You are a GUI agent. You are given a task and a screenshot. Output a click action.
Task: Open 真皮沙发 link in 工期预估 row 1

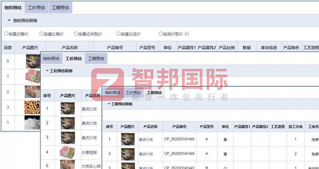click(146, 139)
